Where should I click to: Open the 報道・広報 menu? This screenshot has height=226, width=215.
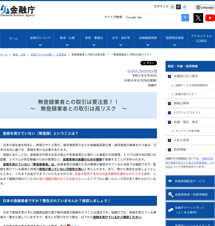(67, 39)
